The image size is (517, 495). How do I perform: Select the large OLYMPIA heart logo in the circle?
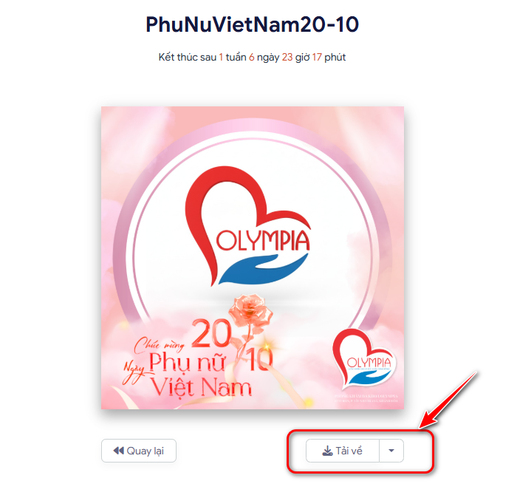tap(248, 226)
